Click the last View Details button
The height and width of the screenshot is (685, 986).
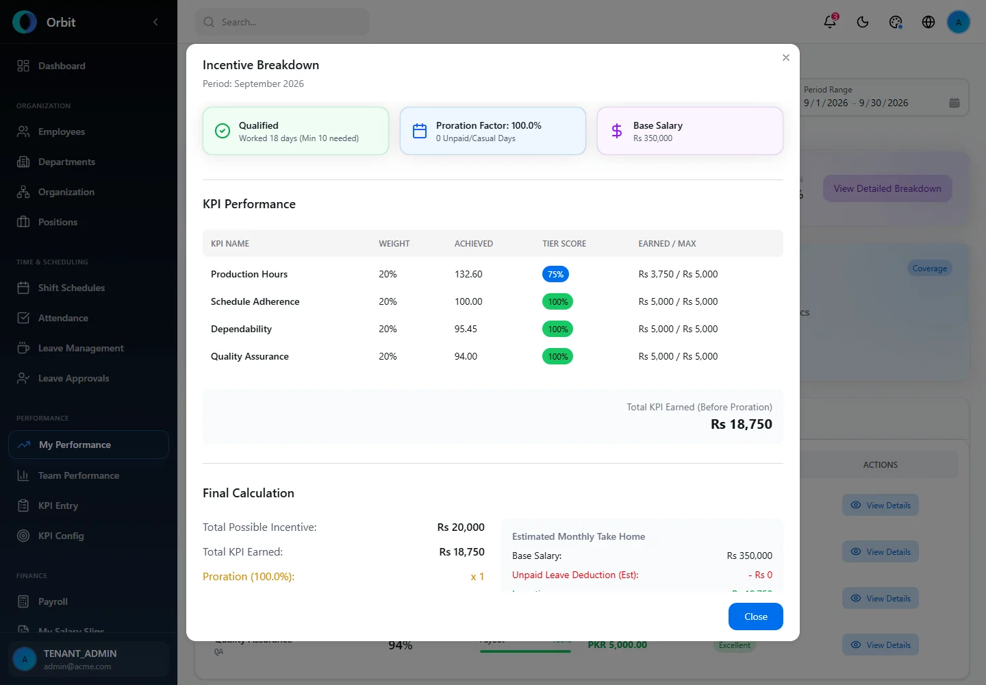pyautogui.click(x=881, y=645)
